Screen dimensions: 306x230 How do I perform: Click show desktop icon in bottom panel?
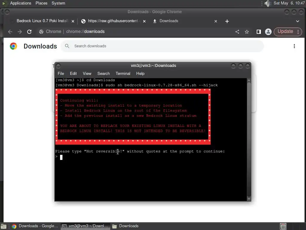pyautogui.click(x=4, y=226)
